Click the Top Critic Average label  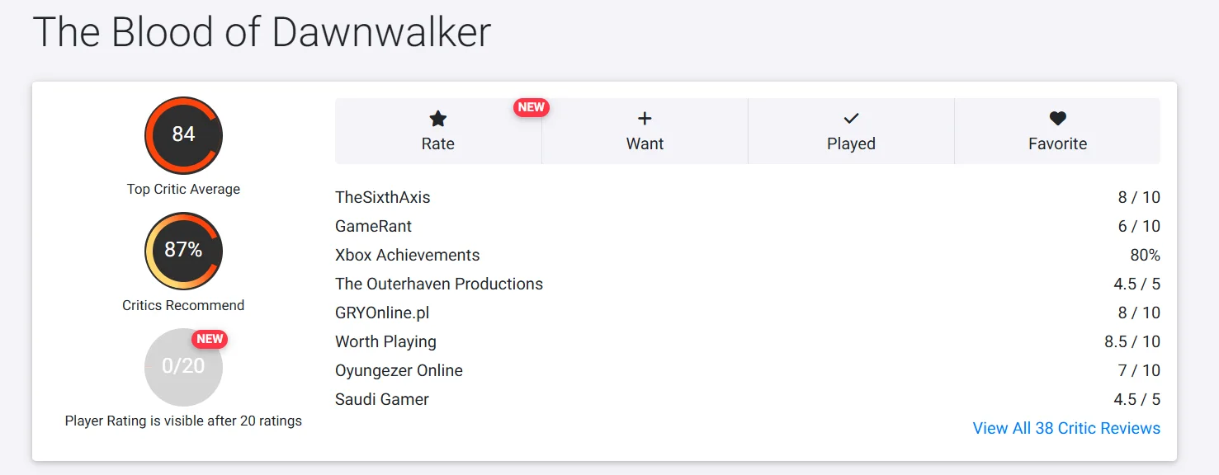(x=183, y=189)
